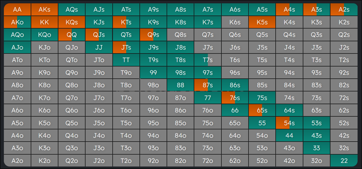Click the A5s teal cell
The image size is (362, 169).
pos(262,10)
